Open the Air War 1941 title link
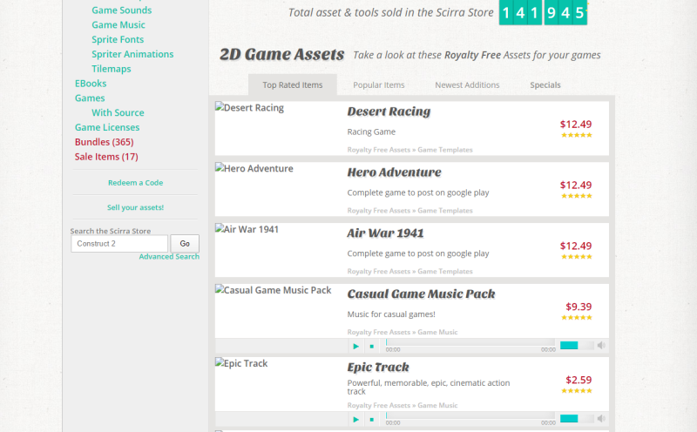The height and width of the screenshot is (432, 697). tap(385, 233)
